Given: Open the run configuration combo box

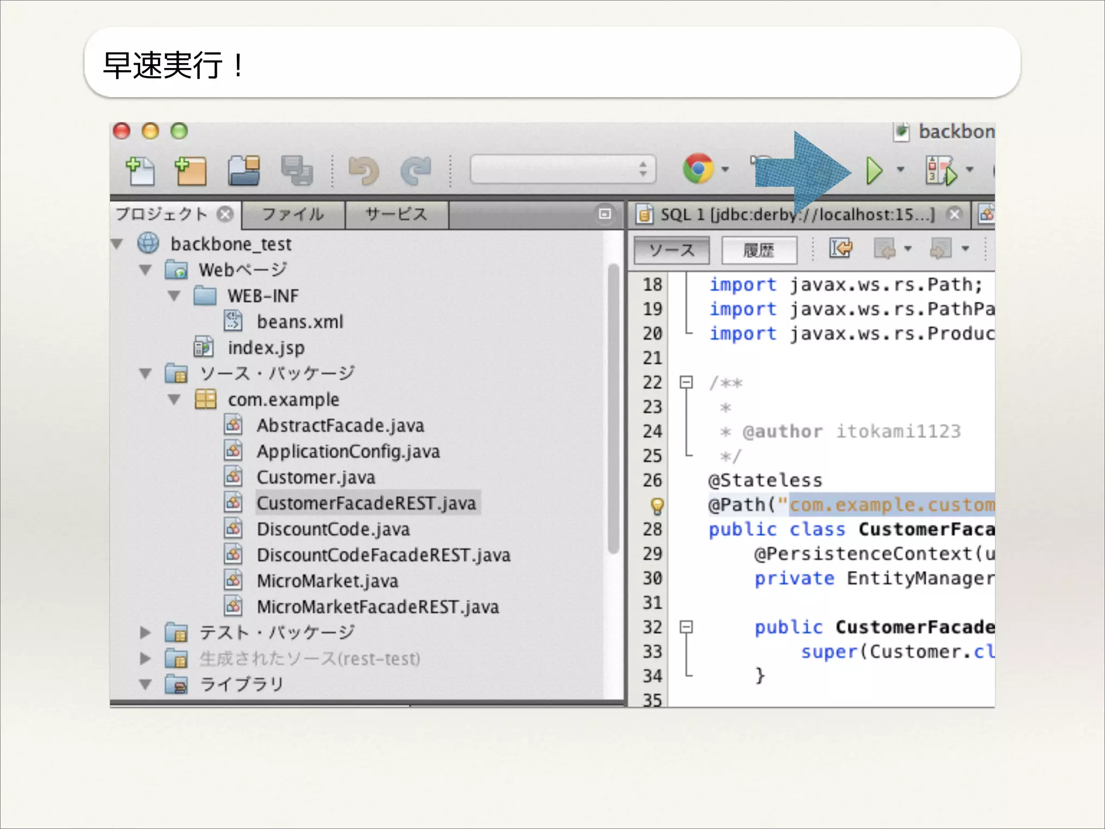Looking at the screenshot, I should pyautogui.click(x=563, y=169).
